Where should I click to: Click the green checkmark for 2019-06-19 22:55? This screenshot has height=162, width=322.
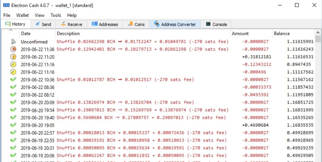pos(13,140)
